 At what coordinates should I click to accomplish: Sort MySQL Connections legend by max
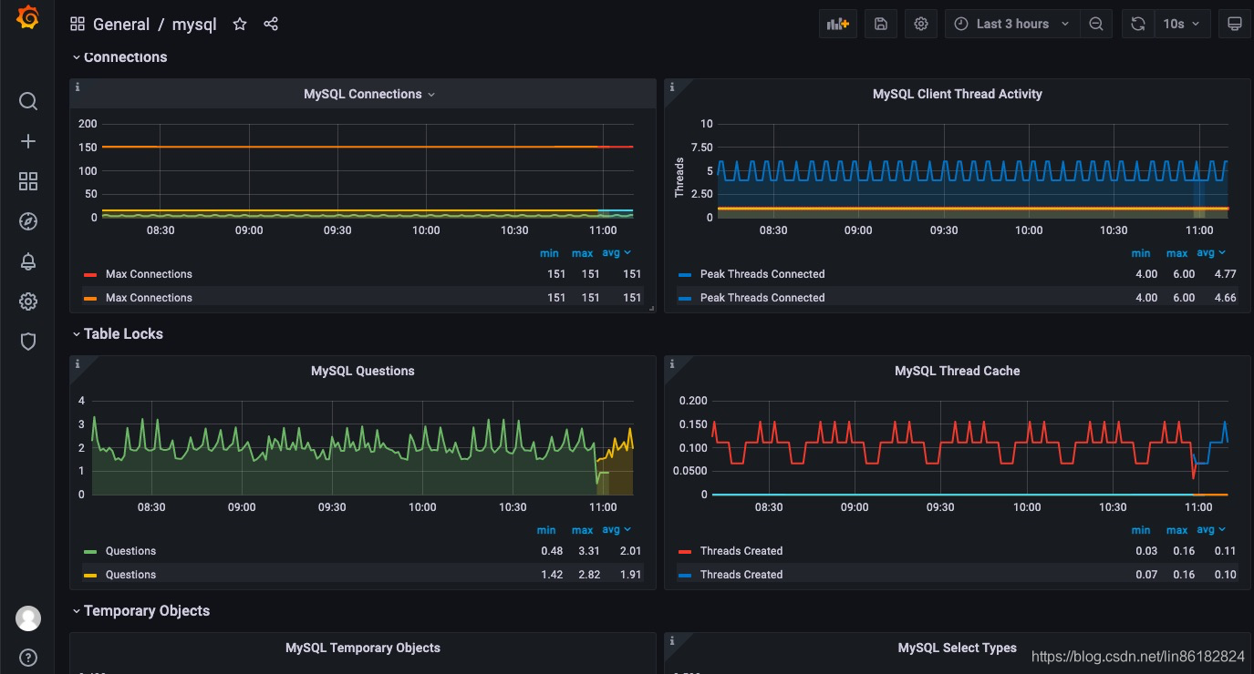click(x=583, y=253)
